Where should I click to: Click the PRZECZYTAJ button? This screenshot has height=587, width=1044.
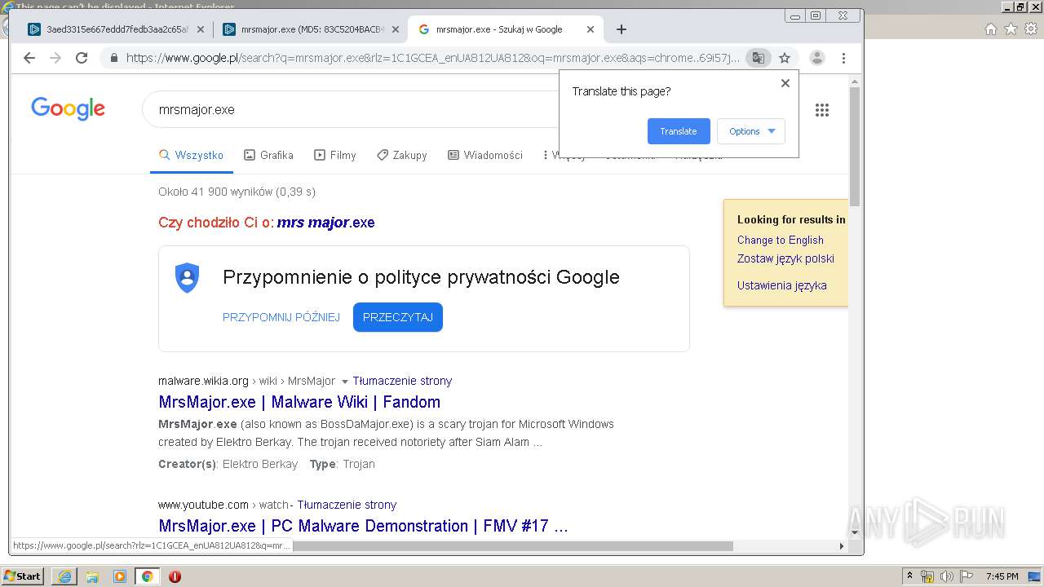tap(398, 317)
